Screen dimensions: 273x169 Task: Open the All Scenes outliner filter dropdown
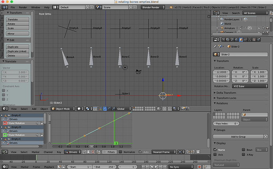point(256,13)
